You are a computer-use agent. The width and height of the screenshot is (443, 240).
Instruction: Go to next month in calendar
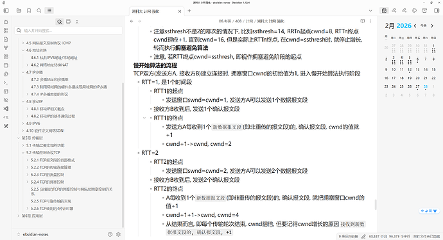432,26
